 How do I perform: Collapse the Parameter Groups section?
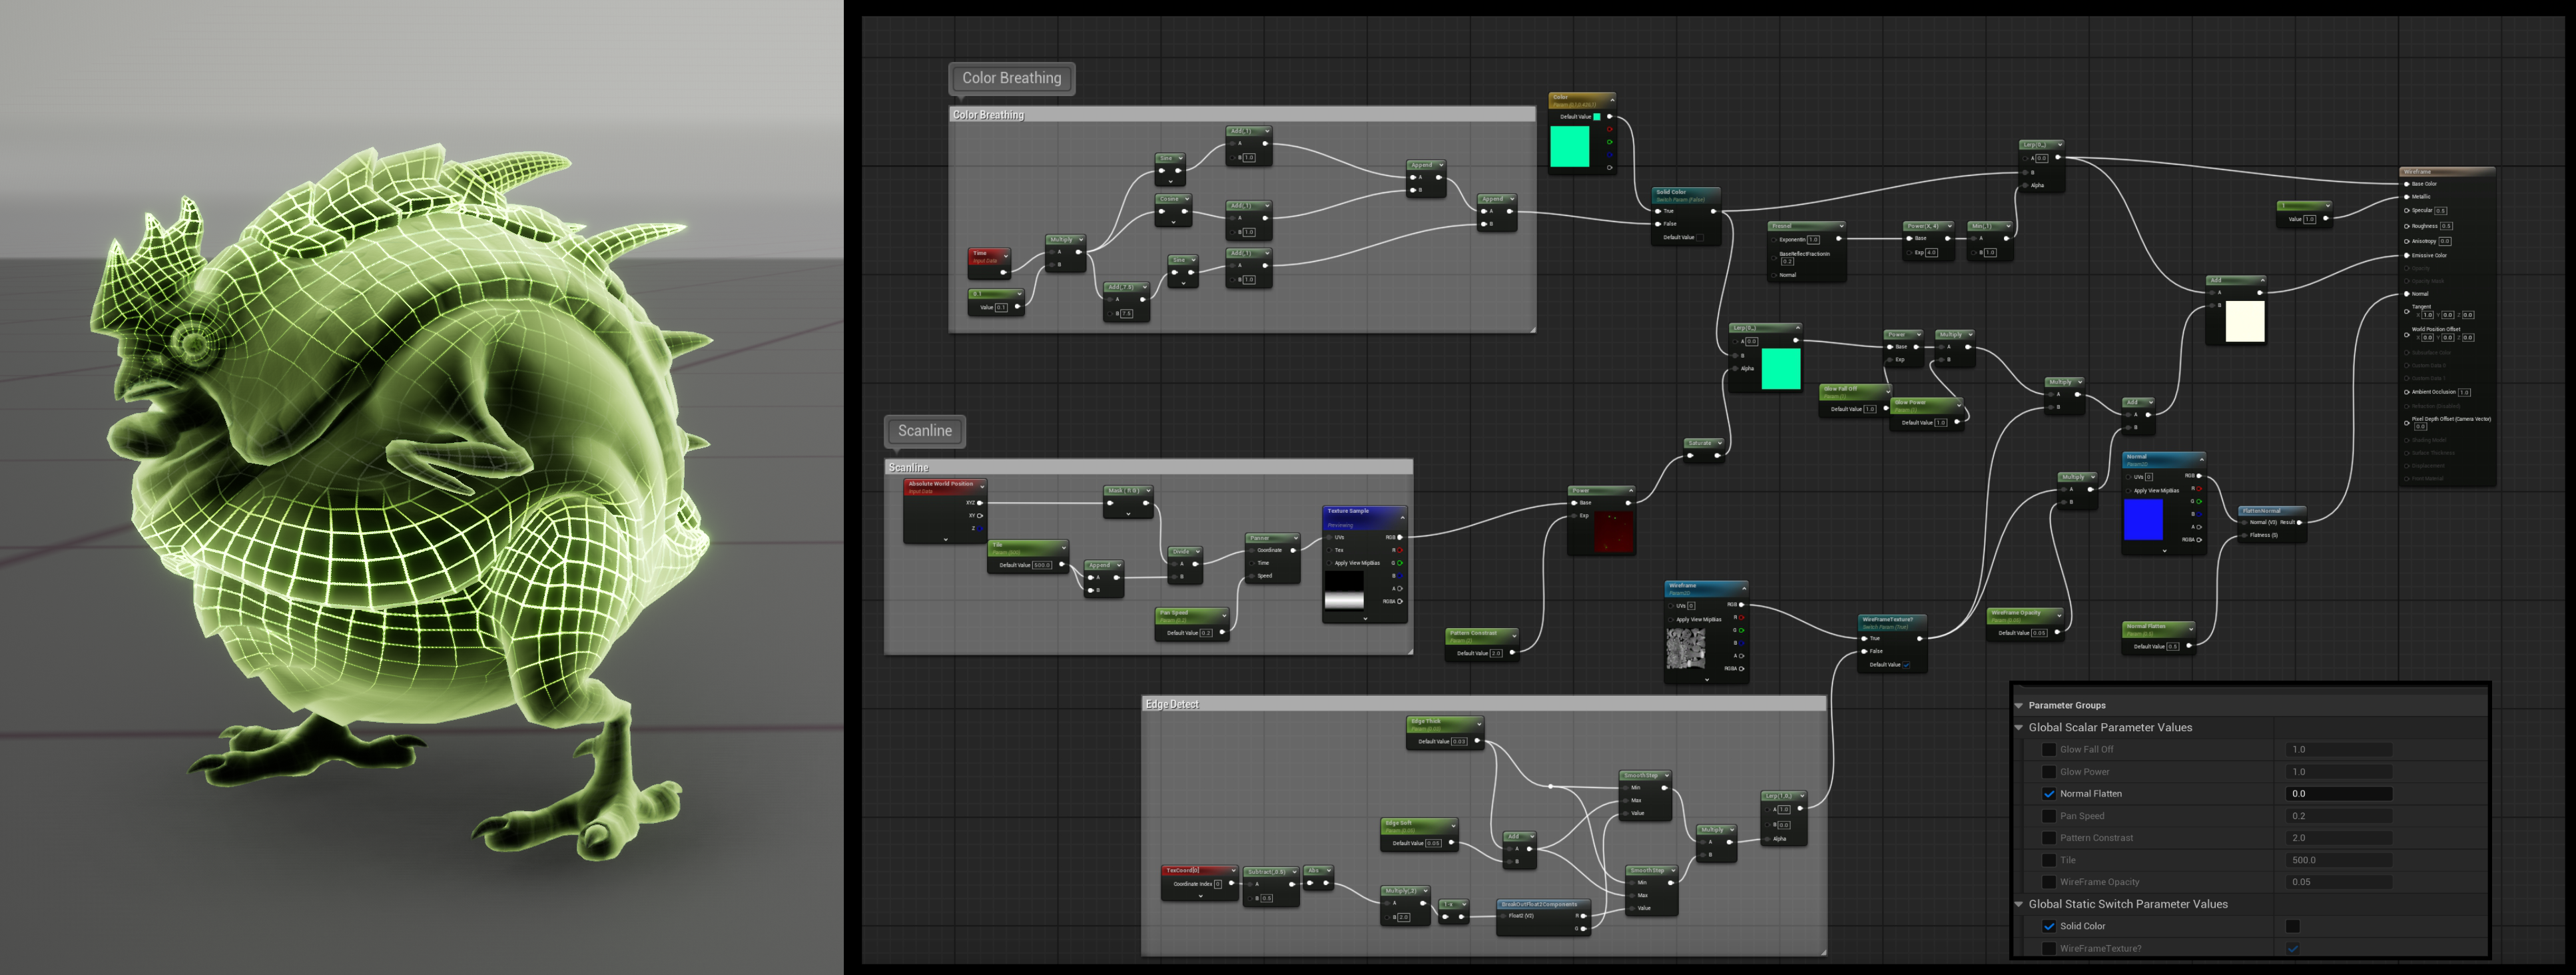[2019, 705]
